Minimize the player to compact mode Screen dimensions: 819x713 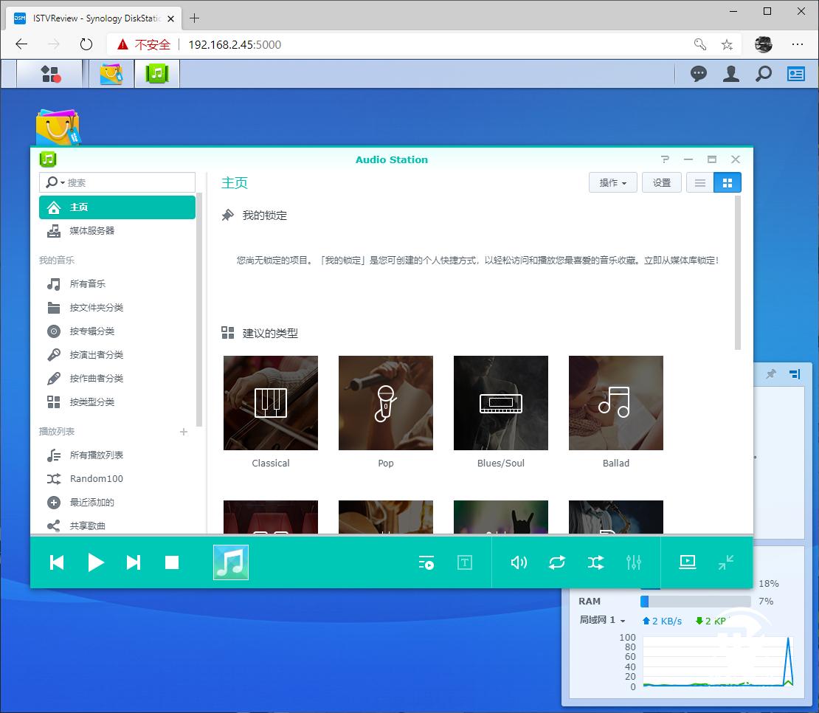point(726,562)
